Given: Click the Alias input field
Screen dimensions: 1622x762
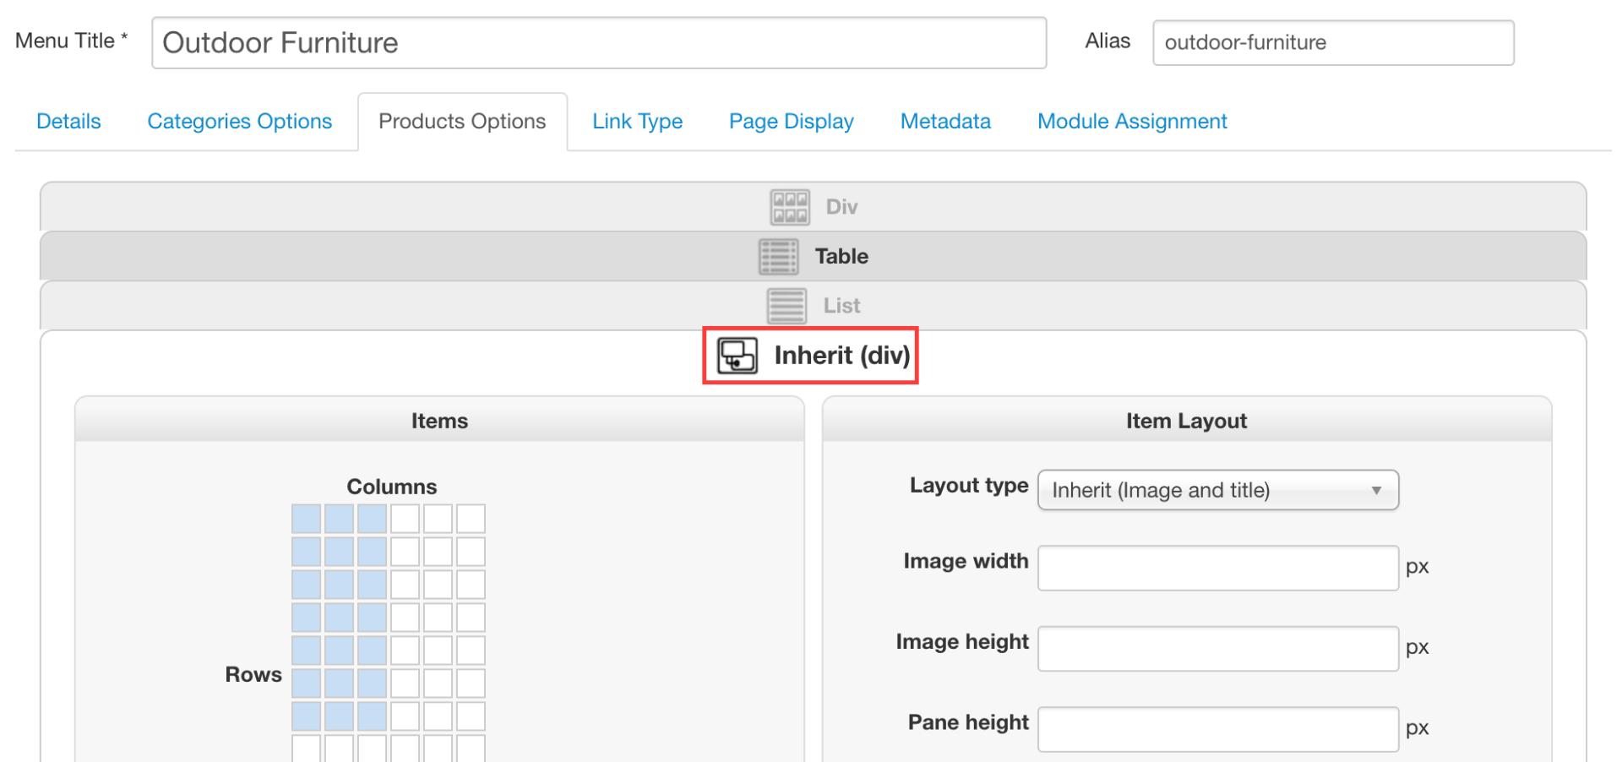Looking at the screenshot, I should tap(1333, 43).
